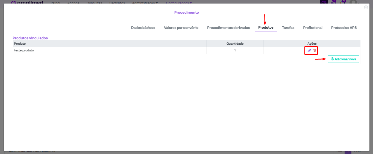
Task: Select the teste produto row name
Action: coord(24,51)
